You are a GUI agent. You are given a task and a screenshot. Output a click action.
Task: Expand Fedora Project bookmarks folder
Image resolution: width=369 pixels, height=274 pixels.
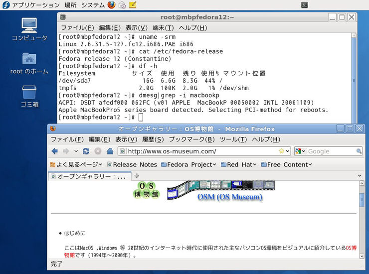[188, 164]
